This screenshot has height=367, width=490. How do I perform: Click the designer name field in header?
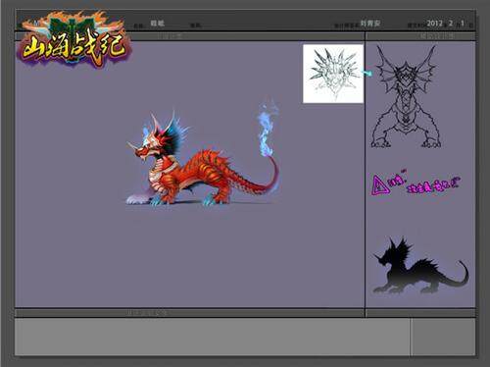[370, 24]
